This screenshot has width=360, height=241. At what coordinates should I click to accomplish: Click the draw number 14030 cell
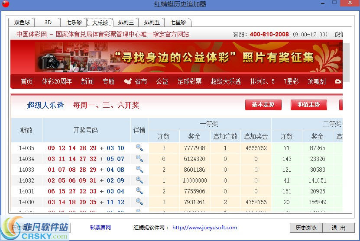[x=26, y=202]
